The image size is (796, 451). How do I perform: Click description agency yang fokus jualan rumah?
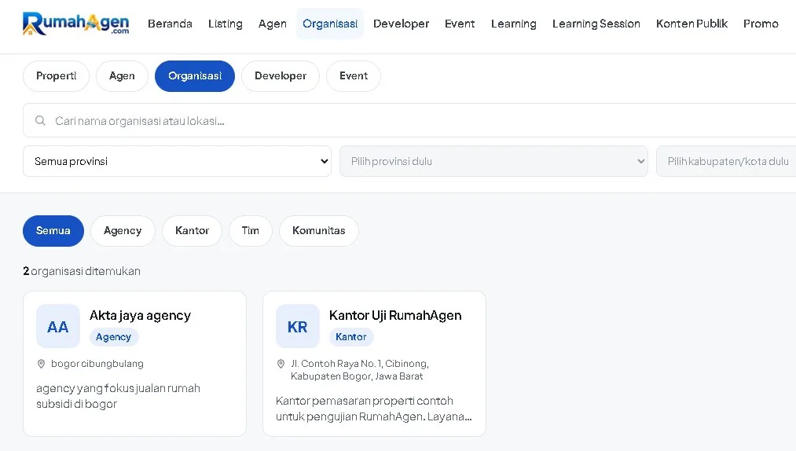click(x=119, y=396)
